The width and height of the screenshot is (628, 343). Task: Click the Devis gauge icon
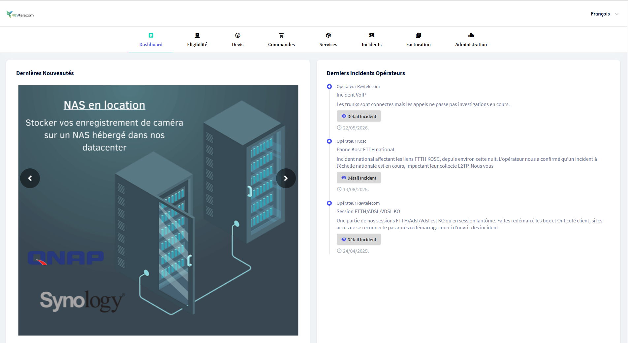237,35
